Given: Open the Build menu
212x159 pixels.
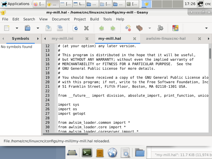Looking at the screenshot, I should click(94, 19).
